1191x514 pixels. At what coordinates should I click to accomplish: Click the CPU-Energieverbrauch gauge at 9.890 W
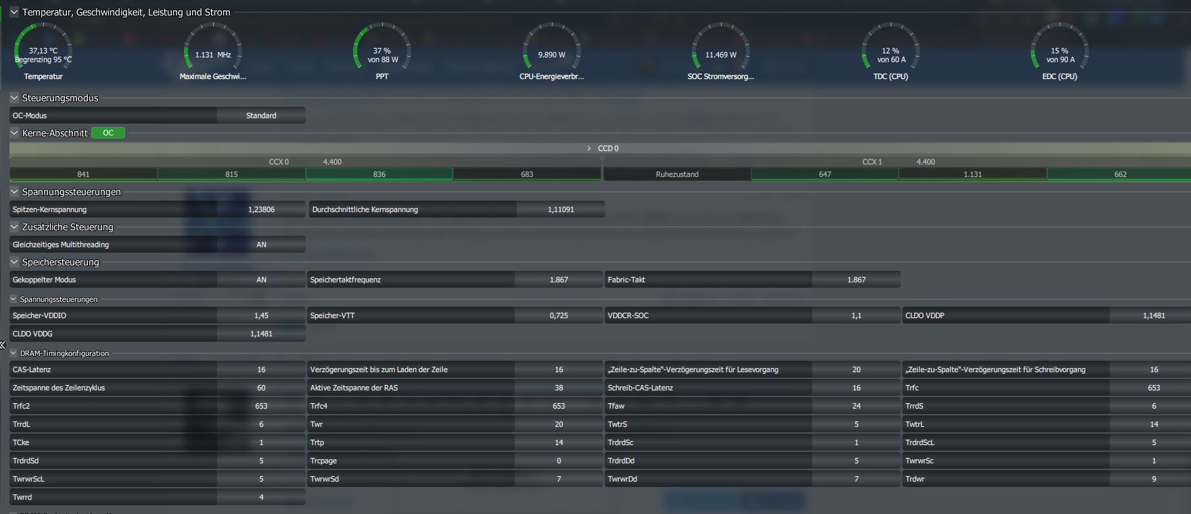tap(552, 52)
